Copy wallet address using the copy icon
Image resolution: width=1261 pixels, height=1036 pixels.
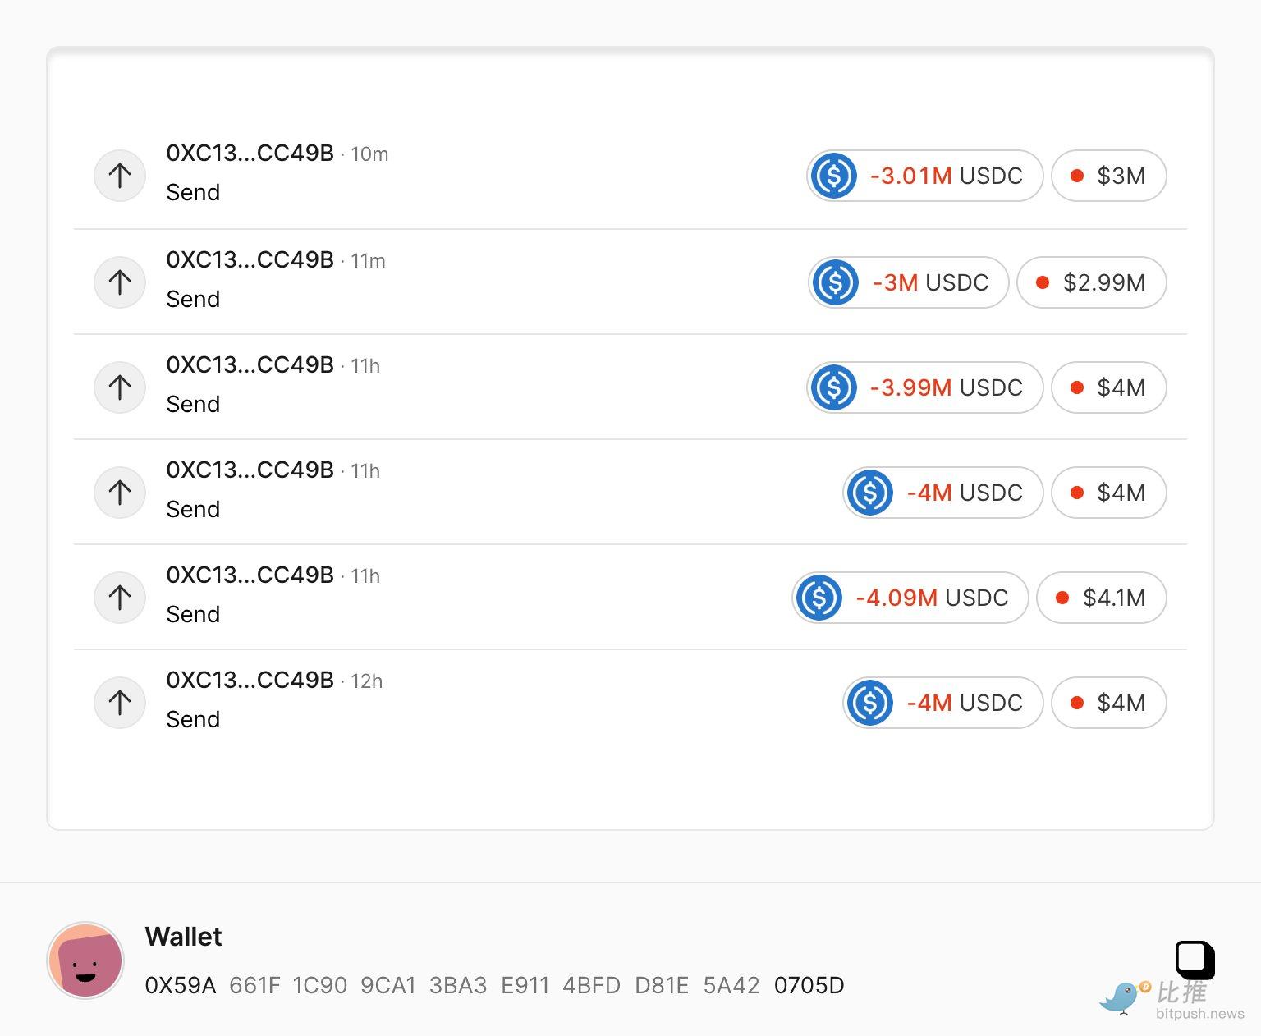pyautogui.click(x=1195, y=959)
